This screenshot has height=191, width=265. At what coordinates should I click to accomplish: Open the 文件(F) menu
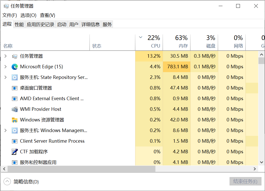[x=10, y=15]
